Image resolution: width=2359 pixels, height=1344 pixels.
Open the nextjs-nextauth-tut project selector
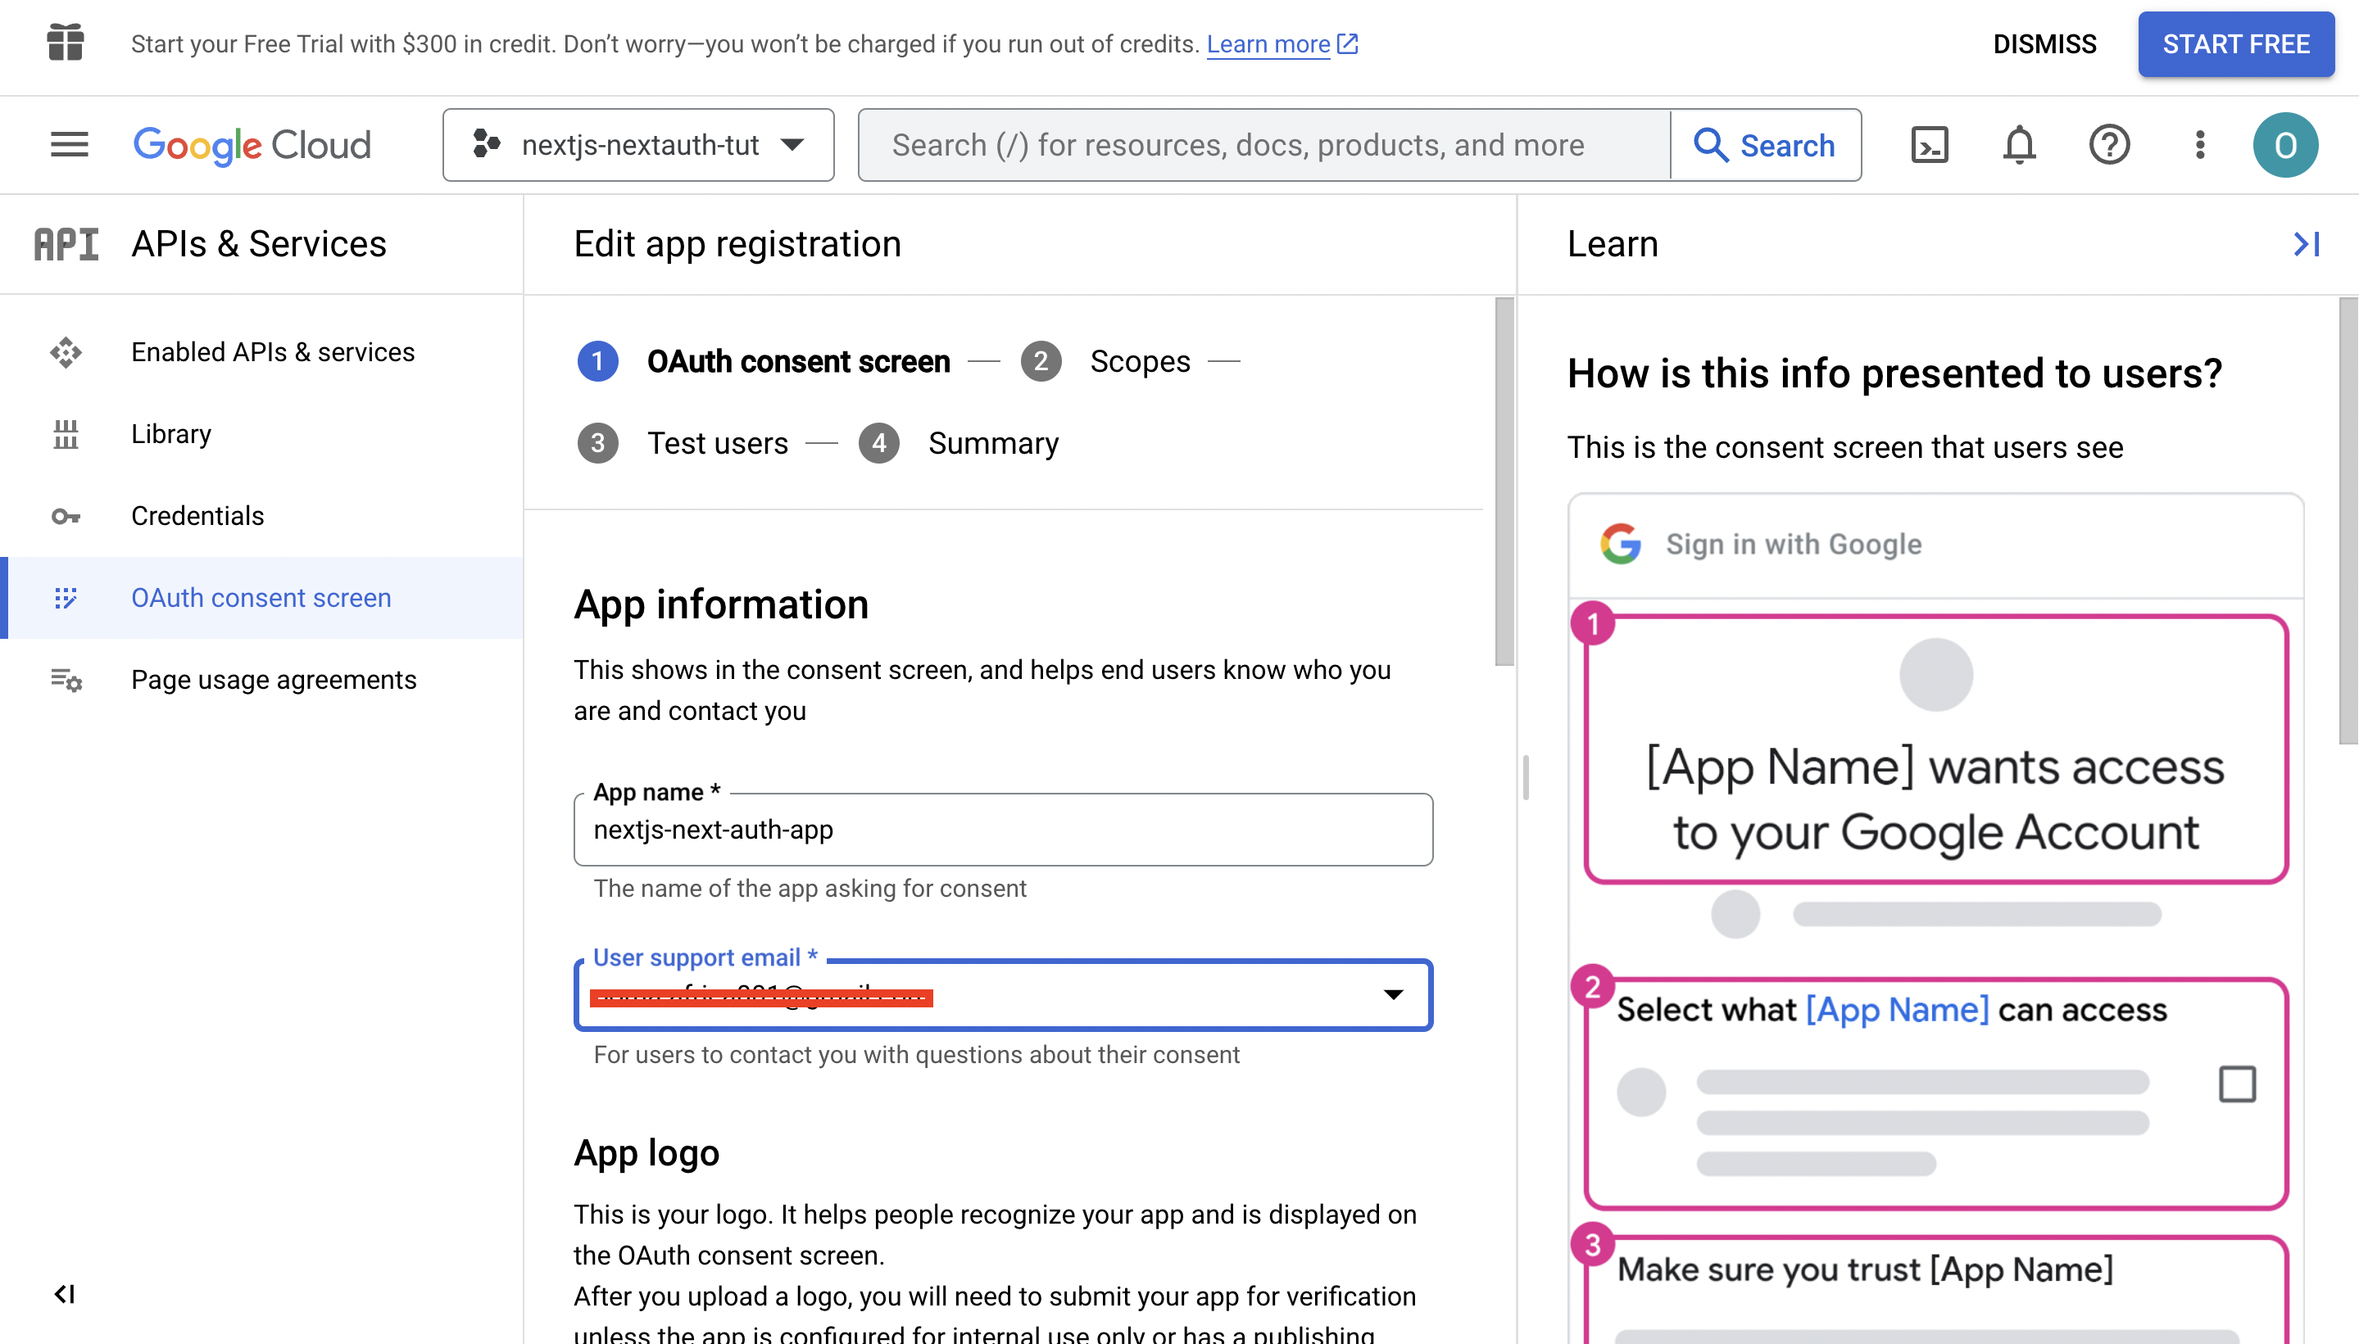[638, 145]
